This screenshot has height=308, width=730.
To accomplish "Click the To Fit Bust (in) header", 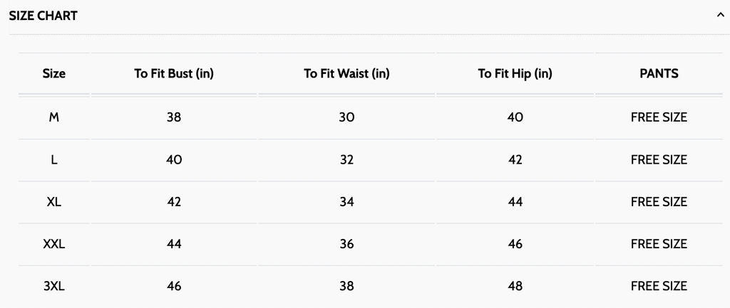I will tap(174, 73).
